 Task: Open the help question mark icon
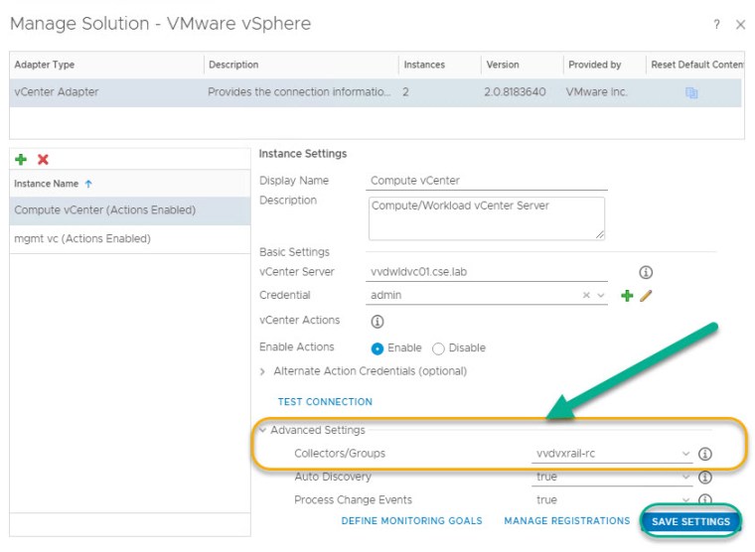[x=716, y=24]
